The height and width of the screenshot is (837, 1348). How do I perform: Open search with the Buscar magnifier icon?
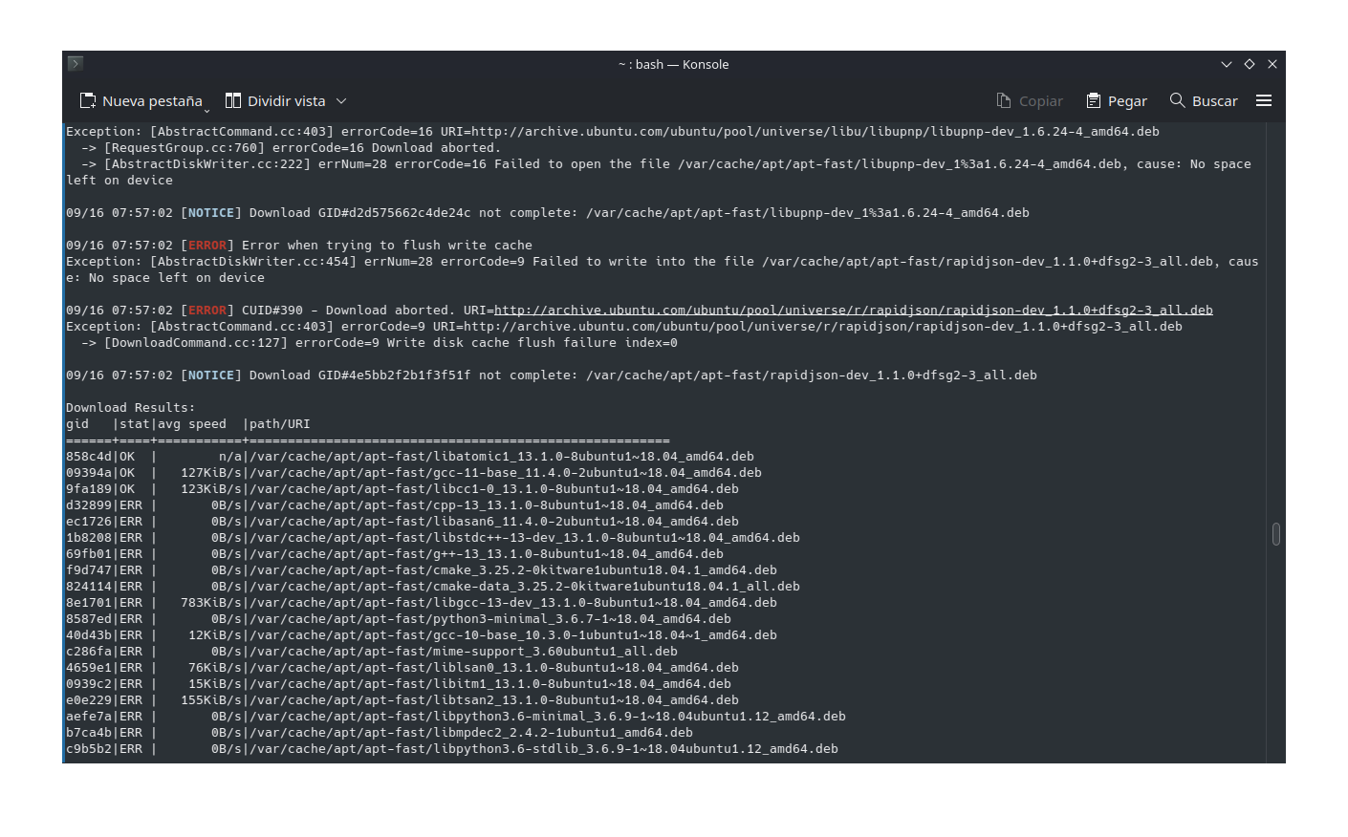1178,100
